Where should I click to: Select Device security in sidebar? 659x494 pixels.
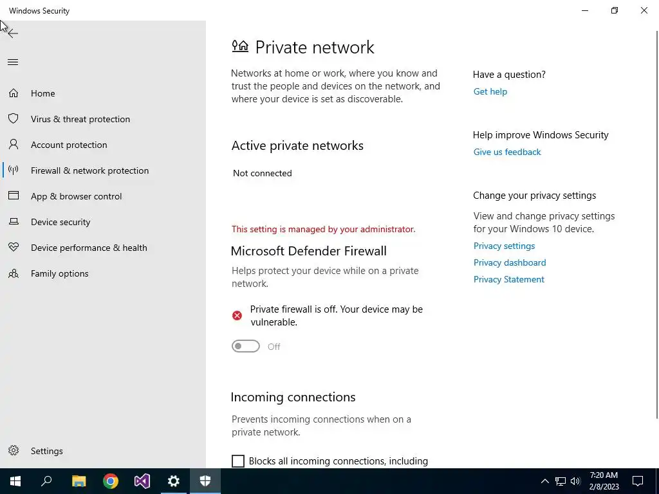(60, 222)
